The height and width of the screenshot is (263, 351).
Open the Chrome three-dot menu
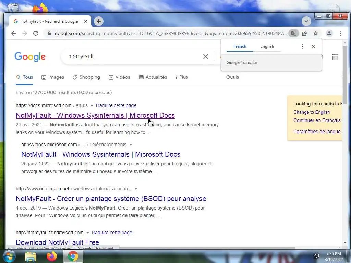[x=340, y=33]
